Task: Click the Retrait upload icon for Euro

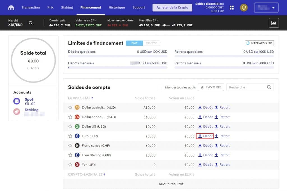Action: pos(217,136)
